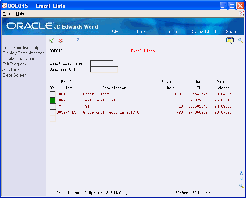Click the bottom magnifier zoom icon
This screenshot has width=246, height=198.
coord(241,186)
